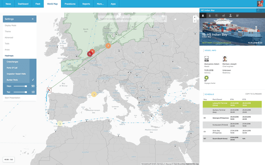The height and width of the screenshot is (165, 265).
Task: Select the World Map tab
Action: coord(52,4)
